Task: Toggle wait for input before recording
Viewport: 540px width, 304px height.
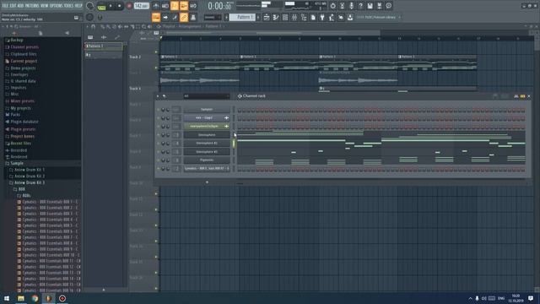Action: click(165, 6)
